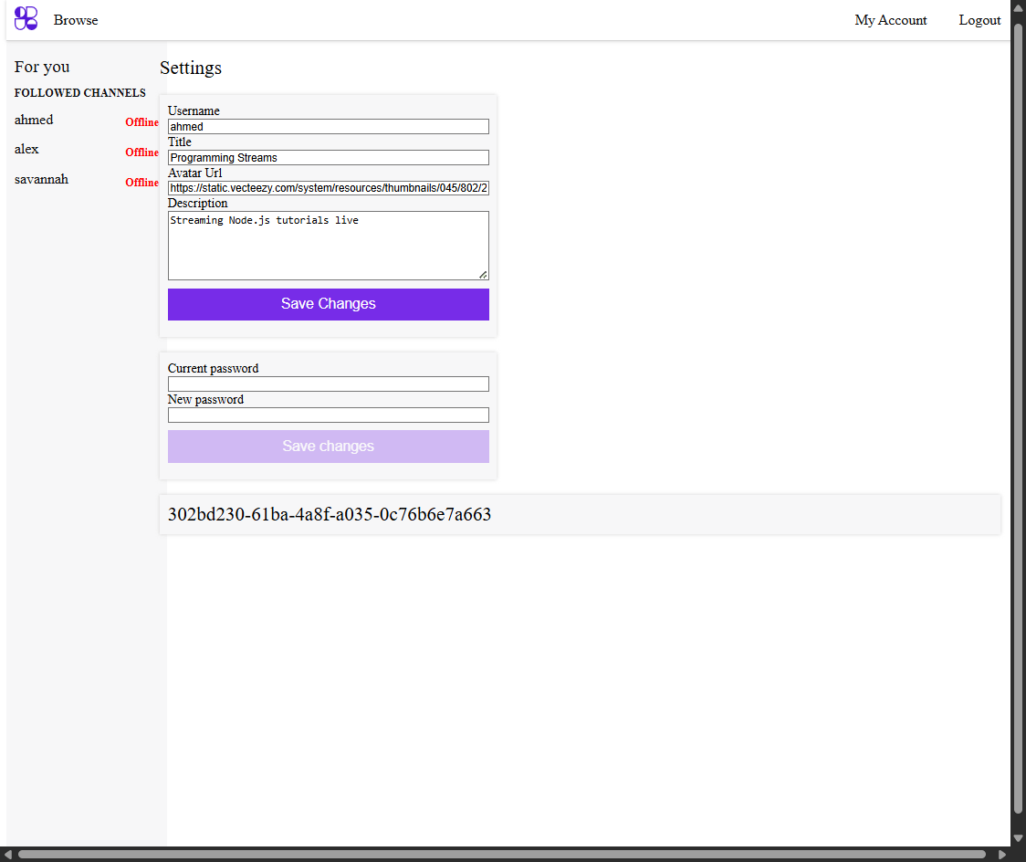The height and width of the screenshot is (862, 1026).
Task: Click the Logout link
Action: [x=979, y=19]
